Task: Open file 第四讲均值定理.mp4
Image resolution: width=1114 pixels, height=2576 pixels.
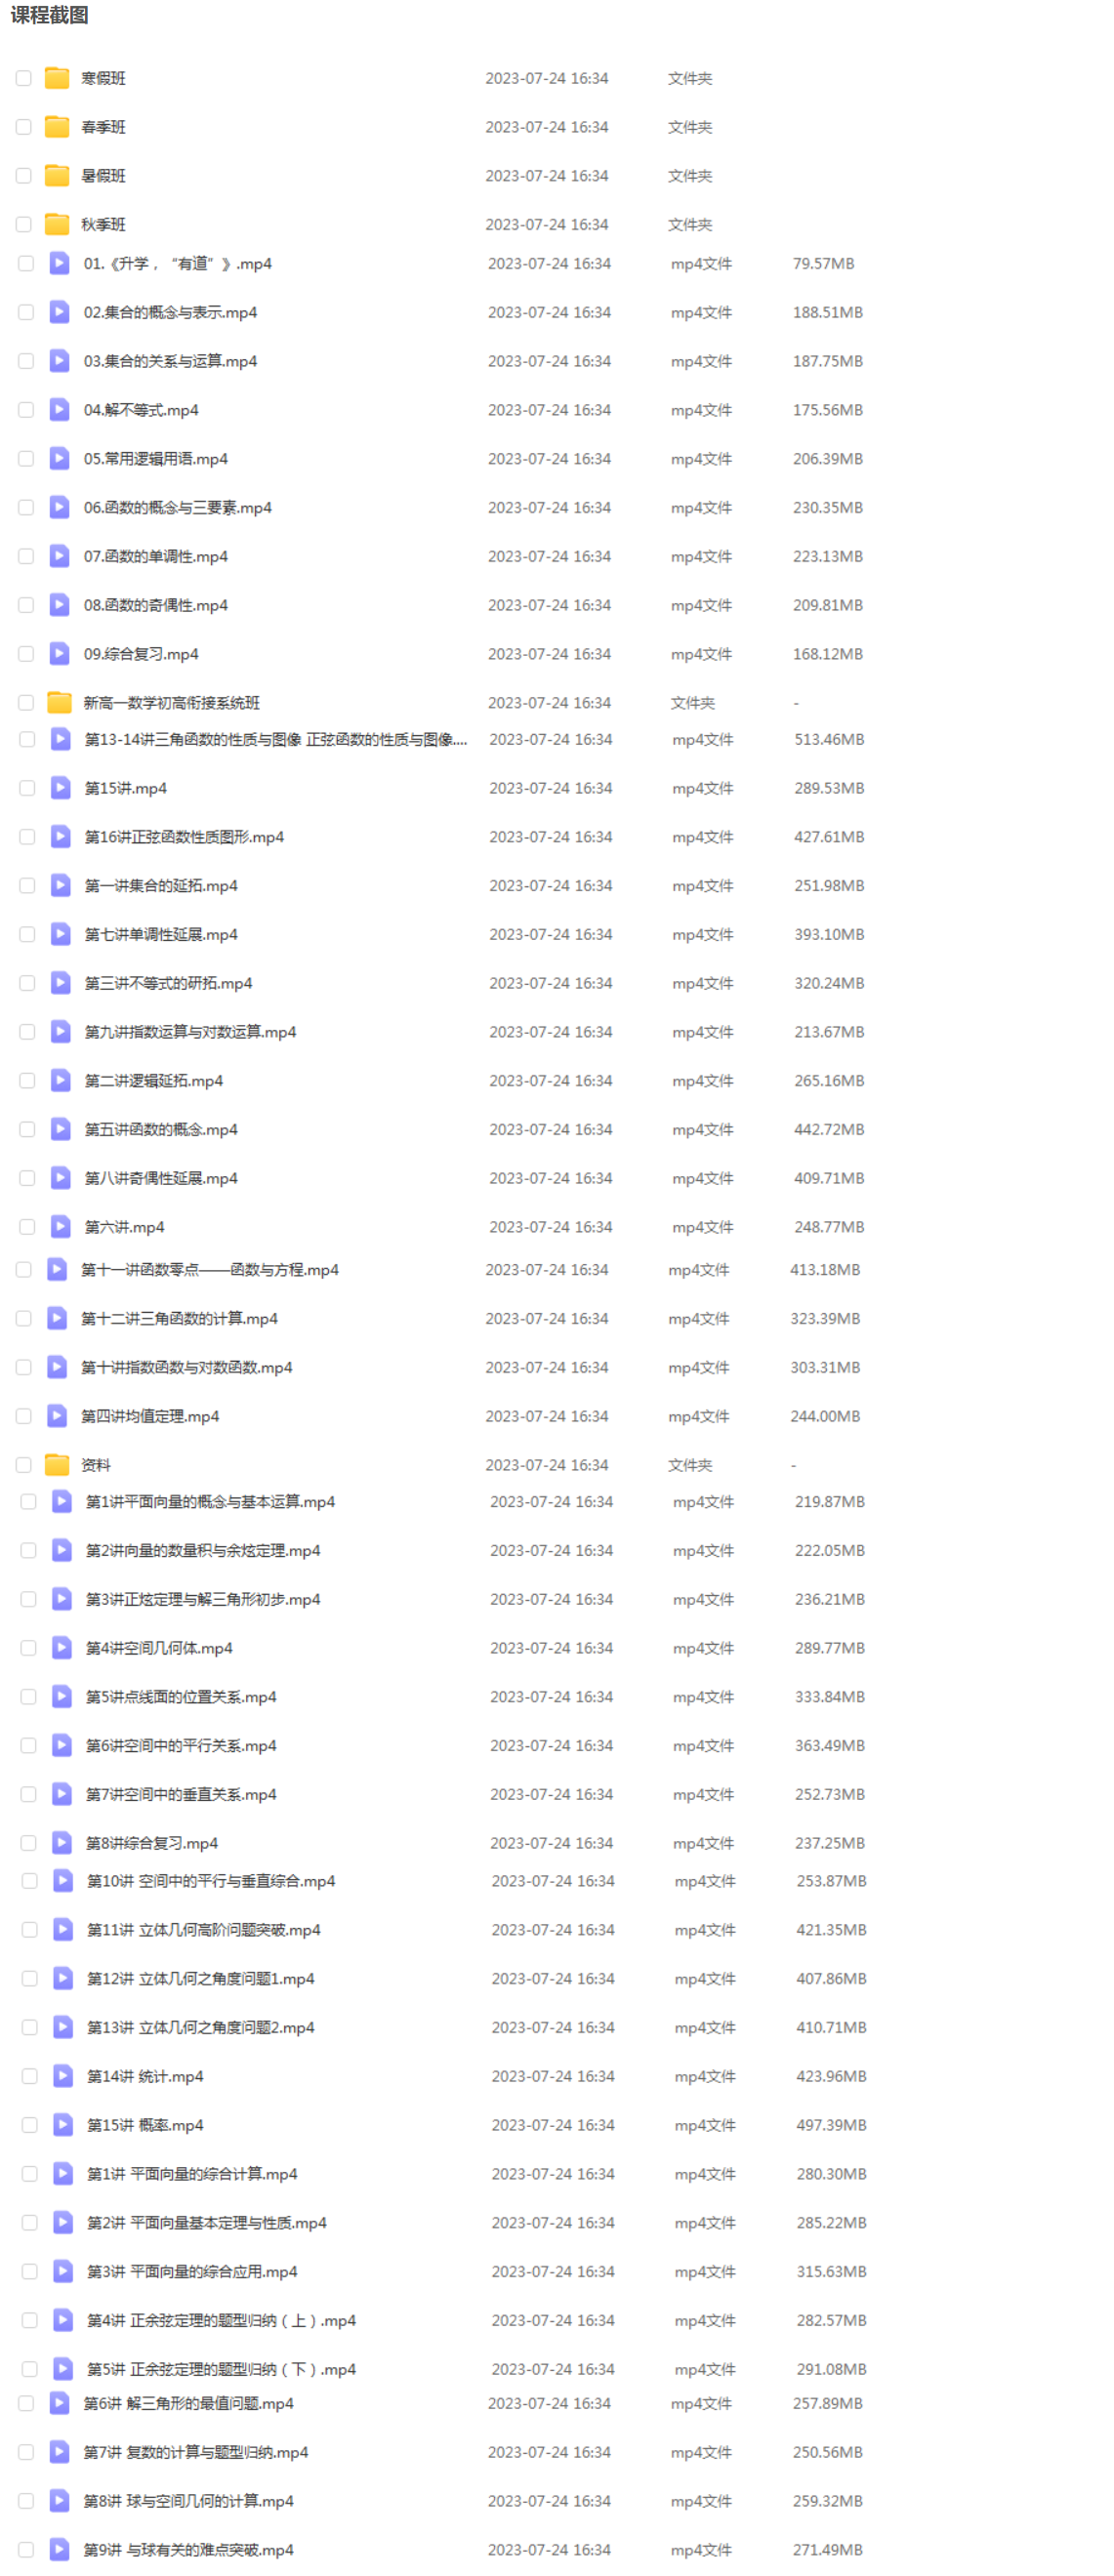Action: tap(150, 1416)
